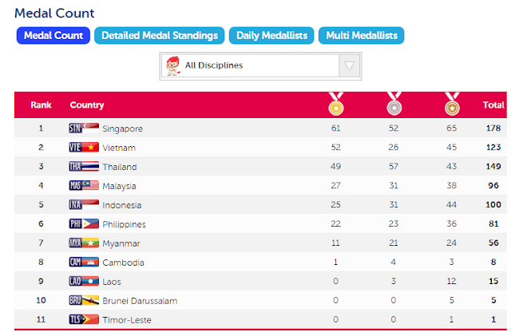Click the Total column header
The width and height of the screenshot is (511, 336).
coord(493,105)
